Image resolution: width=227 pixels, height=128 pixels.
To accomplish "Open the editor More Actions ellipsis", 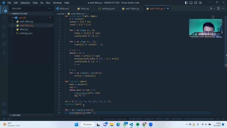I will click(223, 9).
